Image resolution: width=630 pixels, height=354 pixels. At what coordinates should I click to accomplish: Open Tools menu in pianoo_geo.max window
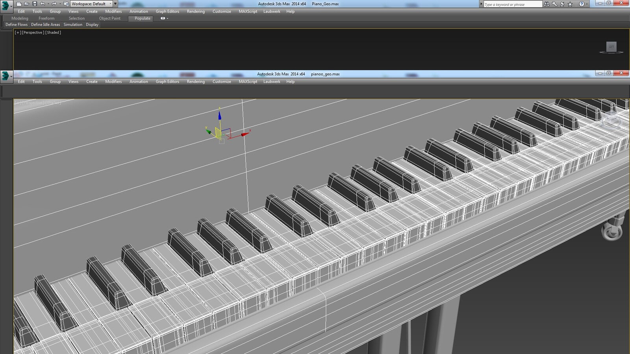coord(37,82)
